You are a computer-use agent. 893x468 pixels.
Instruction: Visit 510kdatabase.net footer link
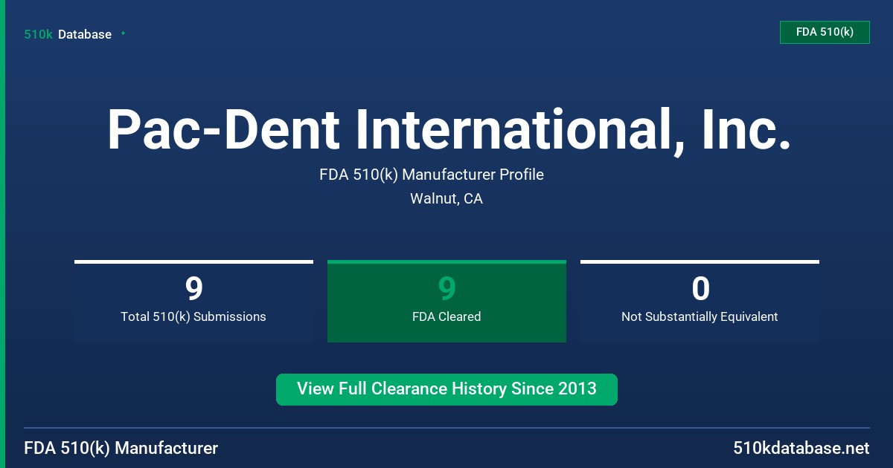[x=801, y=449]
